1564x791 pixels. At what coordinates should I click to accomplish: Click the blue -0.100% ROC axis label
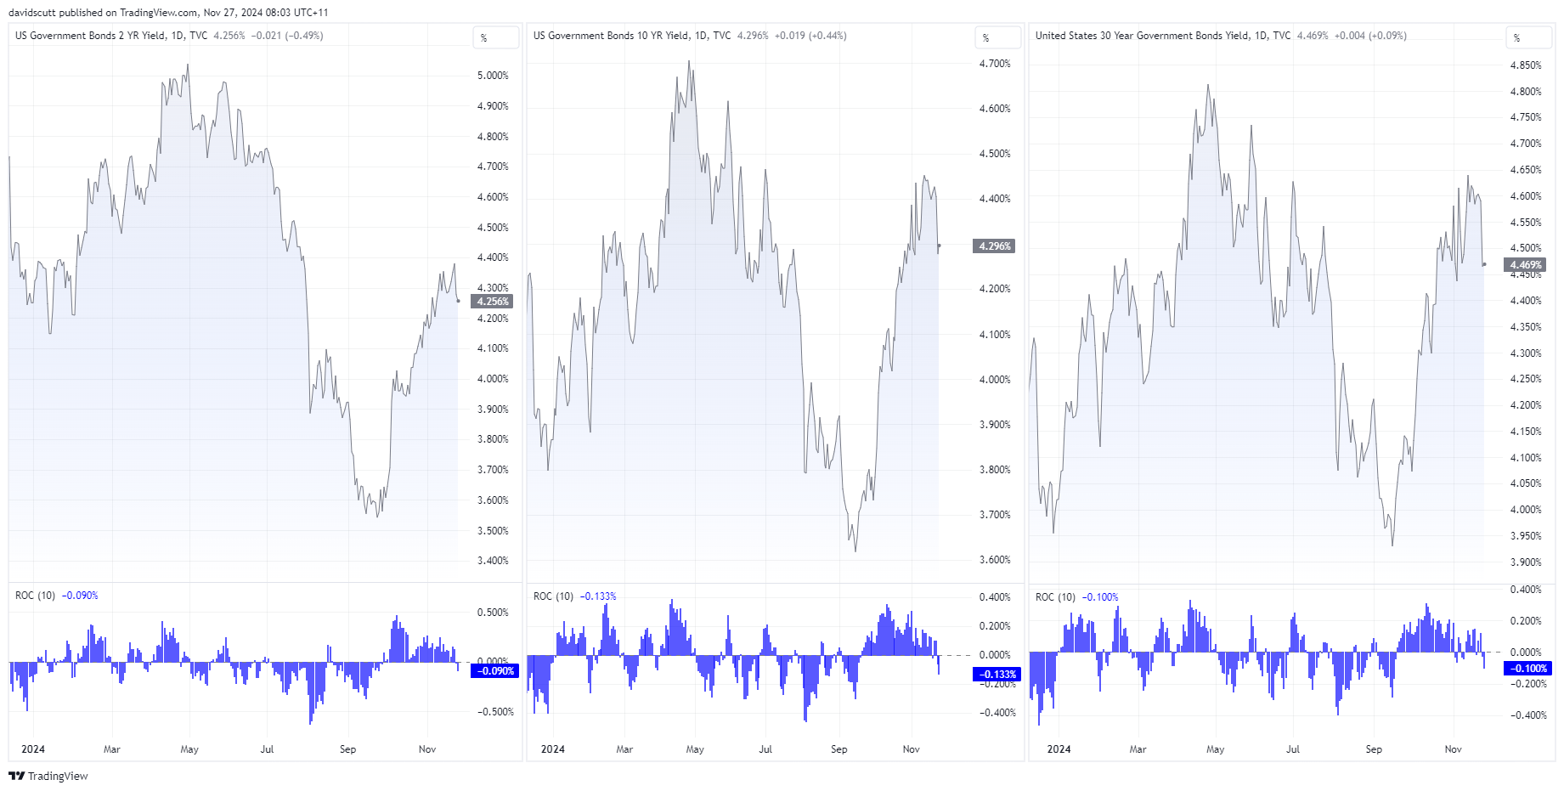1527,669
